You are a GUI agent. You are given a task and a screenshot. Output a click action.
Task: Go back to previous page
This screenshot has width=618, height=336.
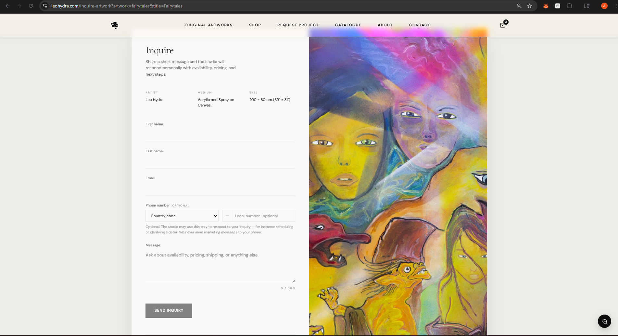(x=7, y=6)
